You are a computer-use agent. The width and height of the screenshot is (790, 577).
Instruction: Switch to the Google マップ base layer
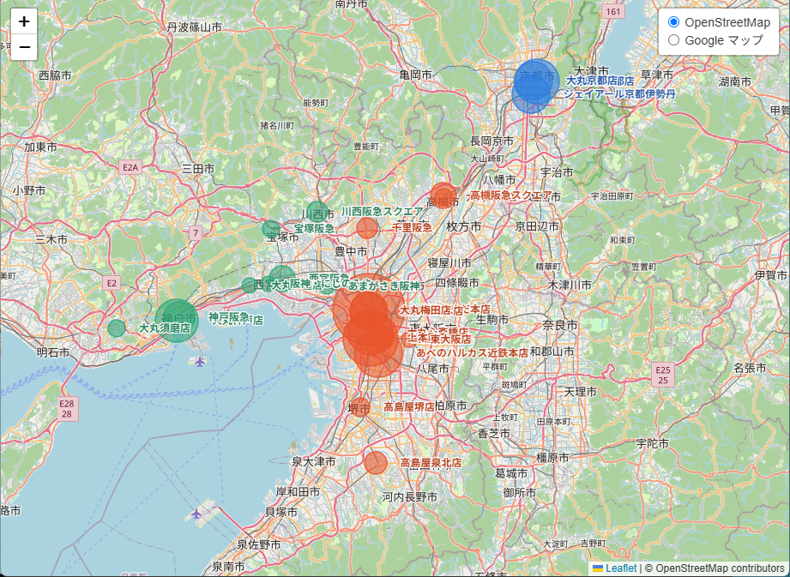point(673,40)
